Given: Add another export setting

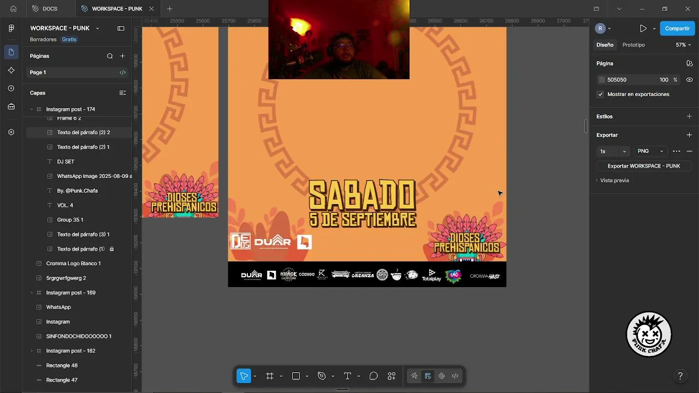Looking at the screenshot, I should [689, 135].
